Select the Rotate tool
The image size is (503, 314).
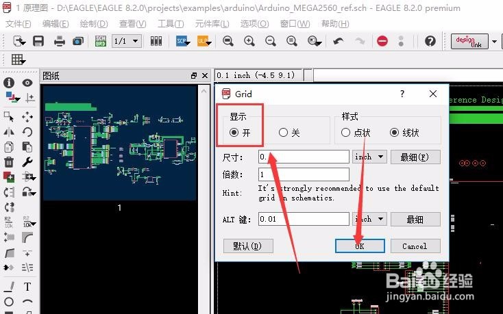(27, 132)
